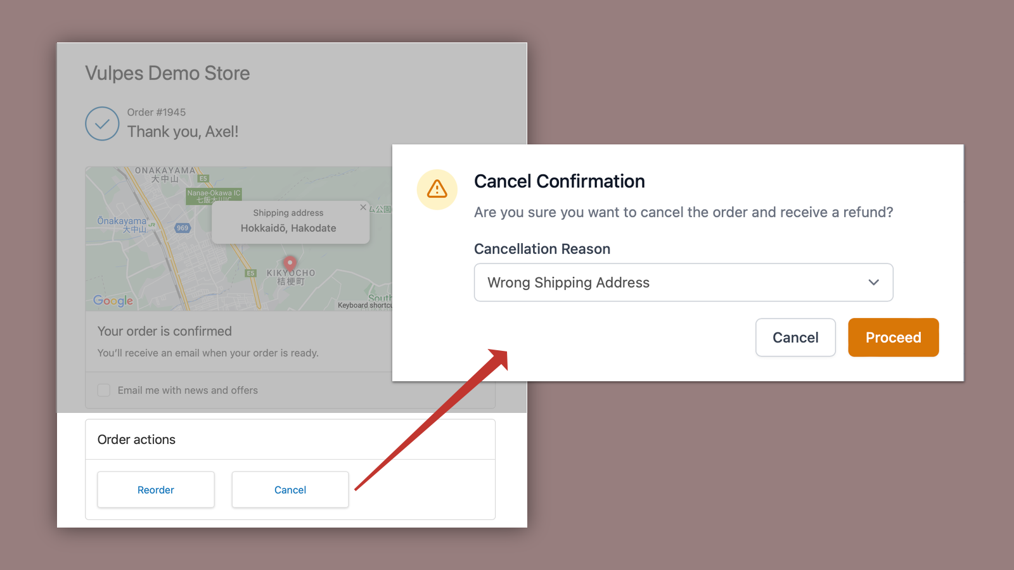Click the 969 road marker on the map

183,228
